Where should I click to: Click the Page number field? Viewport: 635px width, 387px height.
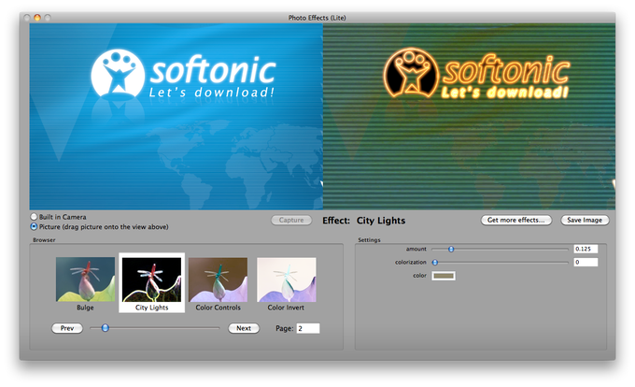point(308,328)
